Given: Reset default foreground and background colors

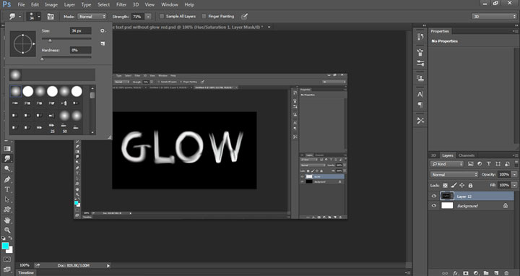Looking at the screenshot, I should (x=4, y=238).
